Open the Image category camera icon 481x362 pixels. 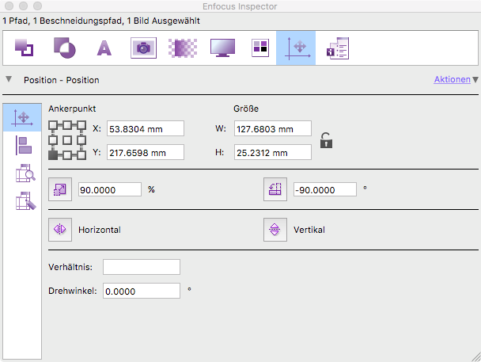[x=143, y=48]
